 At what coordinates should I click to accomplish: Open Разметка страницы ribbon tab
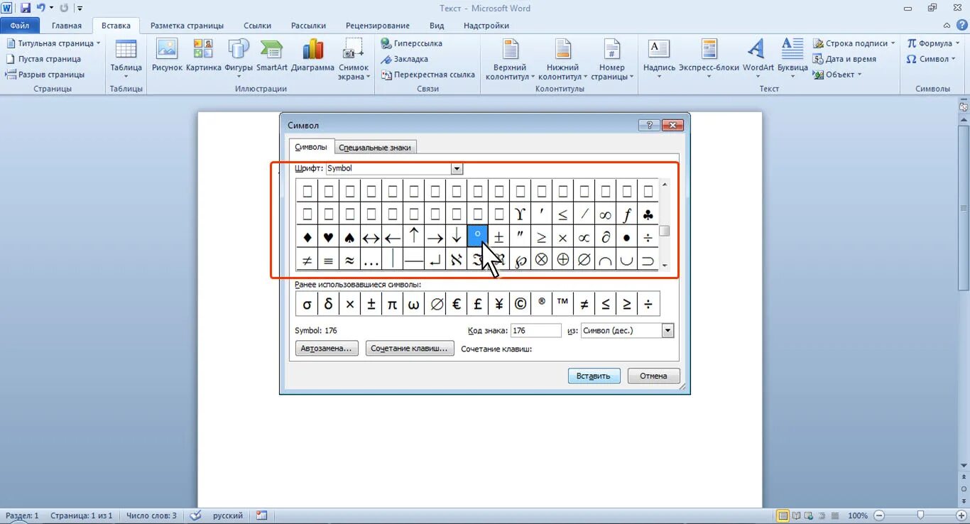pos(187,26)
